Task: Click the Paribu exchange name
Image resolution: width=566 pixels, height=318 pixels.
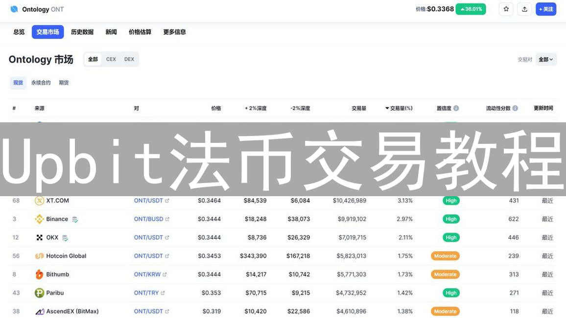Action: (55, 293)
